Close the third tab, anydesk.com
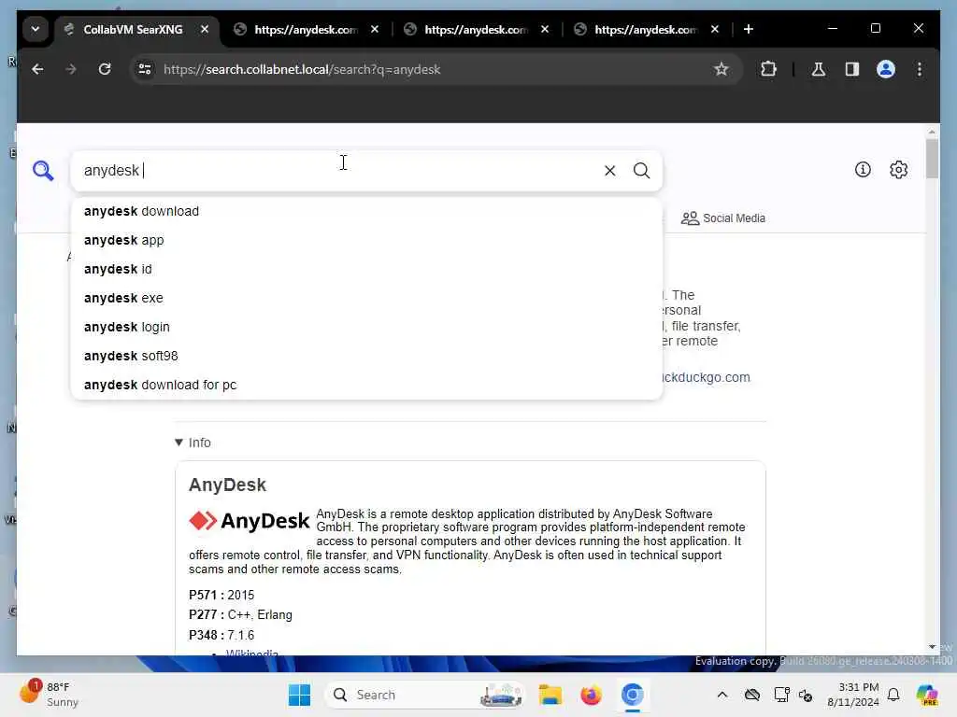The height and width of the screenshot is (717, 957). point(545,29)
